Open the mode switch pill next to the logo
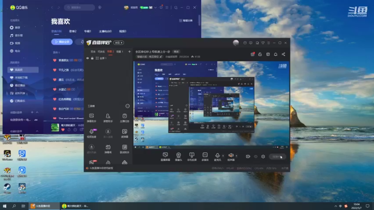Screen dimensions: 374x210 coord(119,42)
